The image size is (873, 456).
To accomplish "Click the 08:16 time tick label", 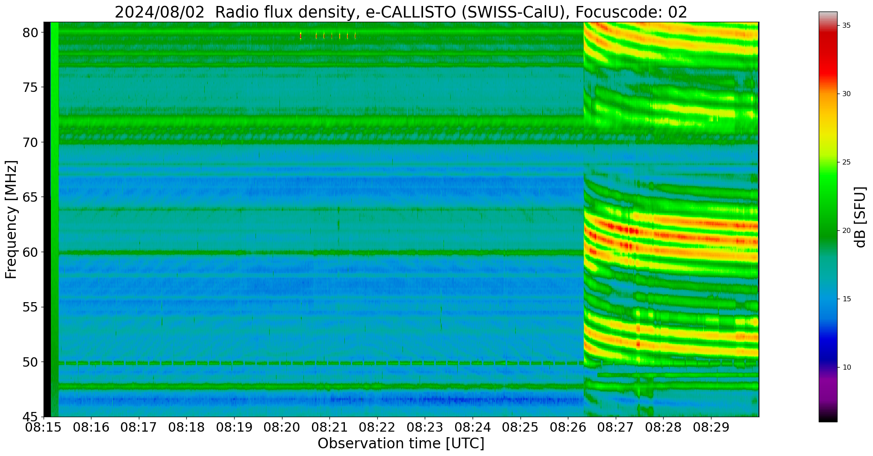I will tap(91, 427).
